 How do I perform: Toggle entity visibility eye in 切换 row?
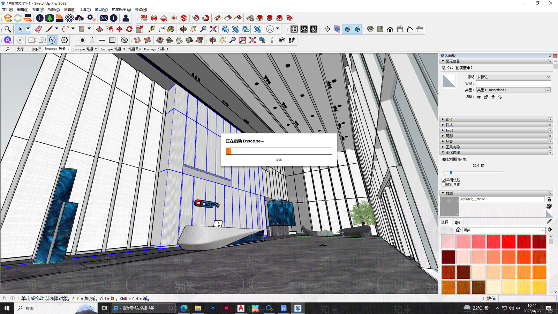[x=479, y=97]
